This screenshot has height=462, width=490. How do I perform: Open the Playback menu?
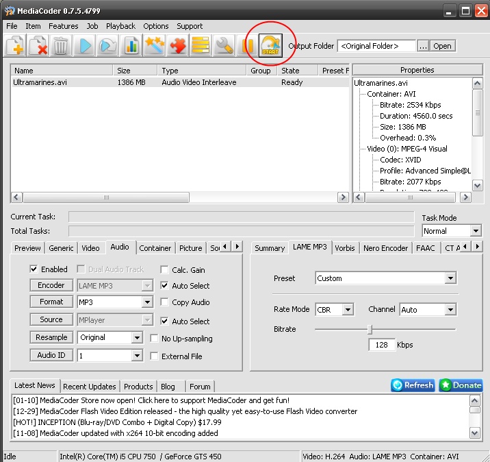[x=120, y=26]
